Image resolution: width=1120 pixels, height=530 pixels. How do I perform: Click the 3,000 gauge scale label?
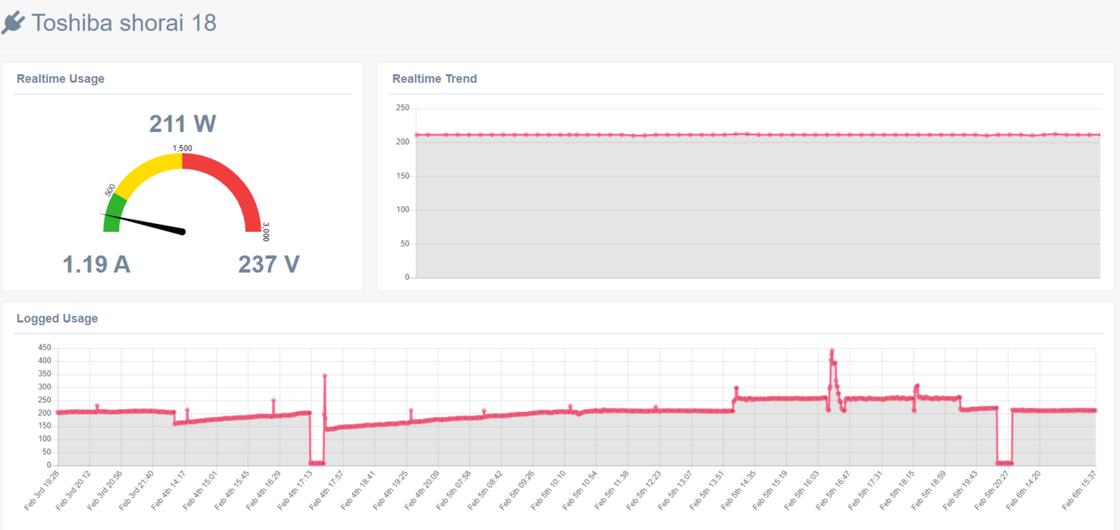265,232
